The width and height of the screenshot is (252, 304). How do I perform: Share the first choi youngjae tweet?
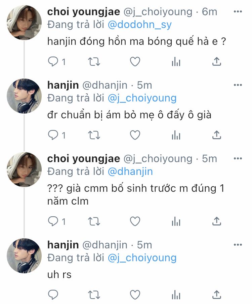coord(217,61)
